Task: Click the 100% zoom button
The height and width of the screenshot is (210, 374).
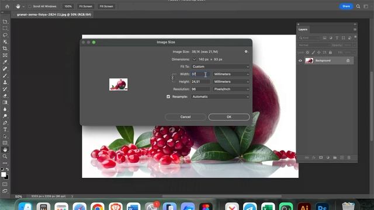Action: (x=68, y=6)
